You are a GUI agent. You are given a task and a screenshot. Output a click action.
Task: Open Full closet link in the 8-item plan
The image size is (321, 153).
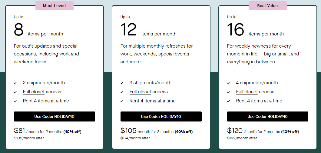(34, 92)
